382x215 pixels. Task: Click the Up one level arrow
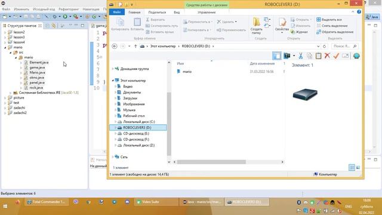(x=135, y=46)
